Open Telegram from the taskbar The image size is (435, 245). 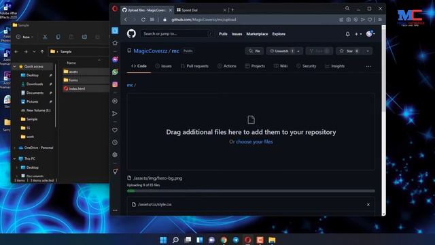(x=236, y=240)
